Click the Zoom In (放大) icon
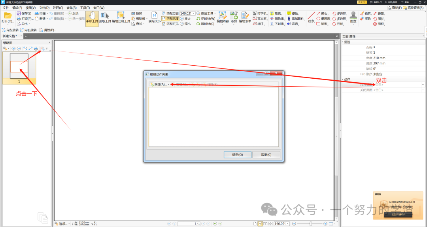Screen dimensions: 427x227 pos(182,19)
